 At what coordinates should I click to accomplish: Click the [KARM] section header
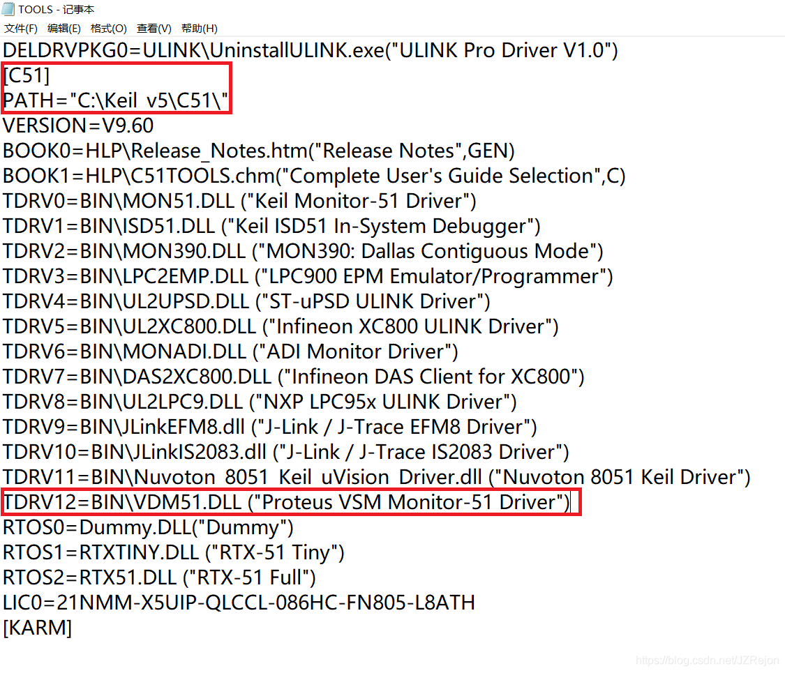pyautogui.click(x=38, y=628)
